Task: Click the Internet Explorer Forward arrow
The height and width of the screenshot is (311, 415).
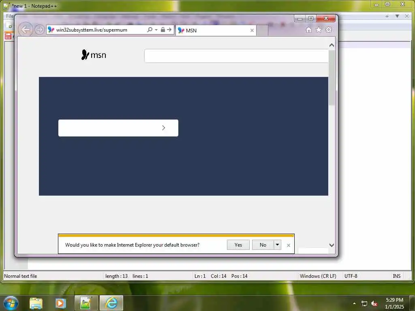Action: (x=39, y=30)
